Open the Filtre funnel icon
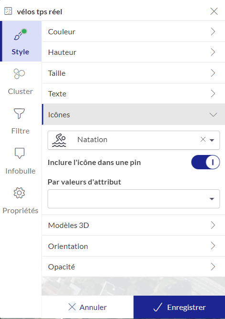The height and width of the screenshot is (319, 225). click(x=19, y=113)
